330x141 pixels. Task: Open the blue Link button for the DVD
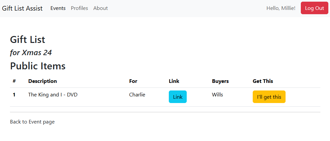pos(178,97)
